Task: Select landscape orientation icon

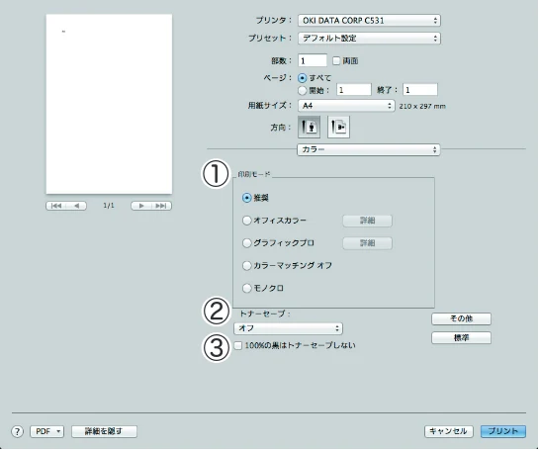Action: (x=338, y=127)
